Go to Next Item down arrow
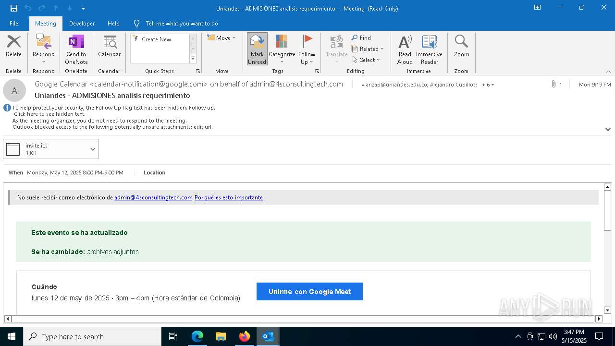615x346 pixels. click(70, 8)
